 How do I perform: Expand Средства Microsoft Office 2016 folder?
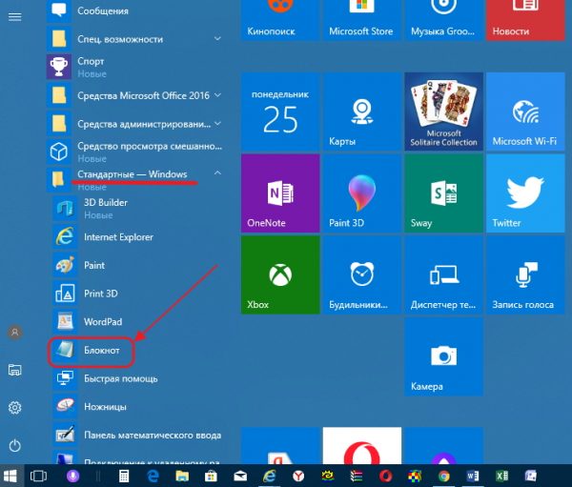point(218,95)
